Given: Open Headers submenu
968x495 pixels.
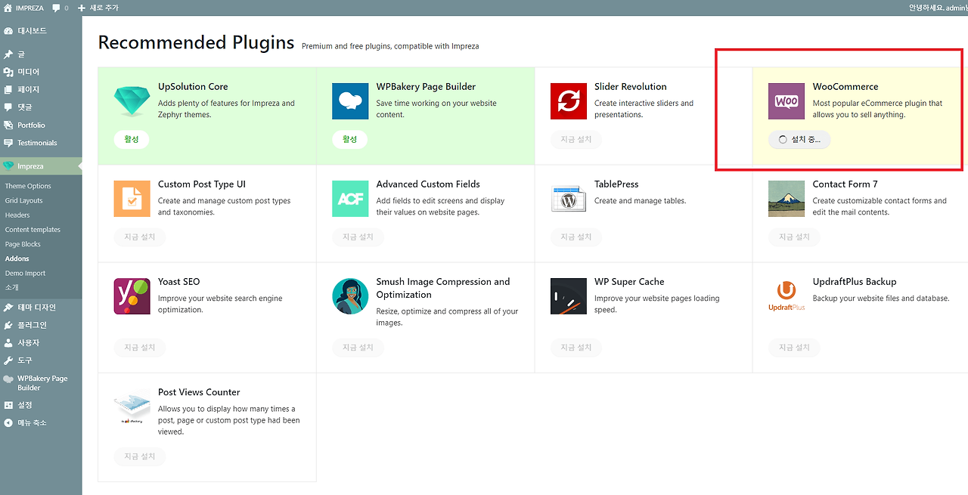Looking at the screenshot, I should (17, 215).
